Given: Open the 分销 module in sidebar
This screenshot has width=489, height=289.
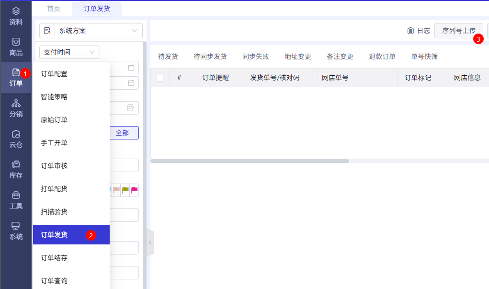Looking at the screenshot, I should (16, 108).
